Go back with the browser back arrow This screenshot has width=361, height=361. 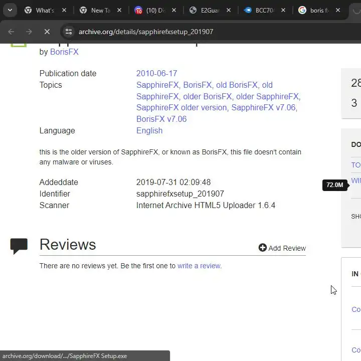[x=11, y=32]
